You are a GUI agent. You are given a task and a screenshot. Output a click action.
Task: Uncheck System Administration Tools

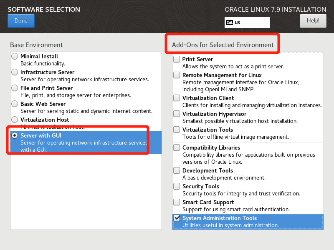[x=177, y=218]
